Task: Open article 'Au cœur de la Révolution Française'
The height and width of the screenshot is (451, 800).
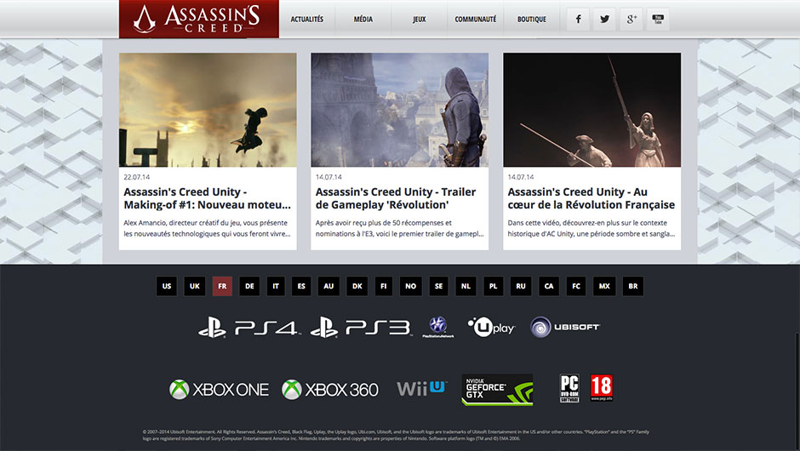Action: (591, 198)
